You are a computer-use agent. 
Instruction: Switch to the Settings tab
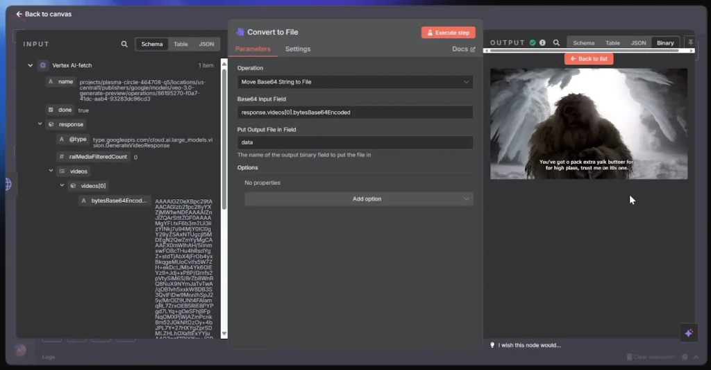pyautogui.click(x=298, y=49)
